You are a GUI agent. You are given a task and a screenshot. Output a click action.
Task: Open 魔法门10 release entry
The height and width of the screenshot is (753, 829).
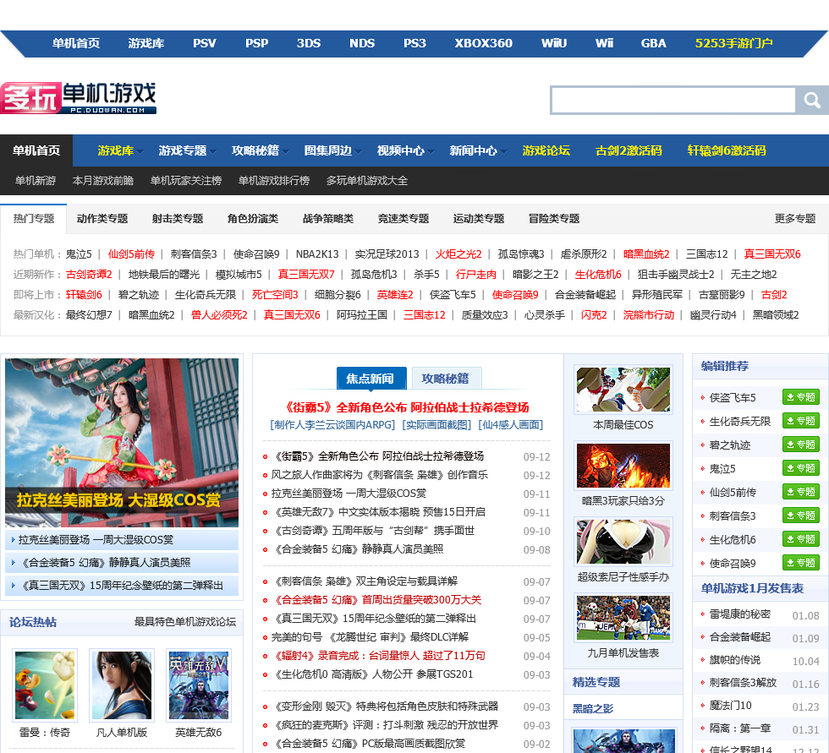coord(730,706)
